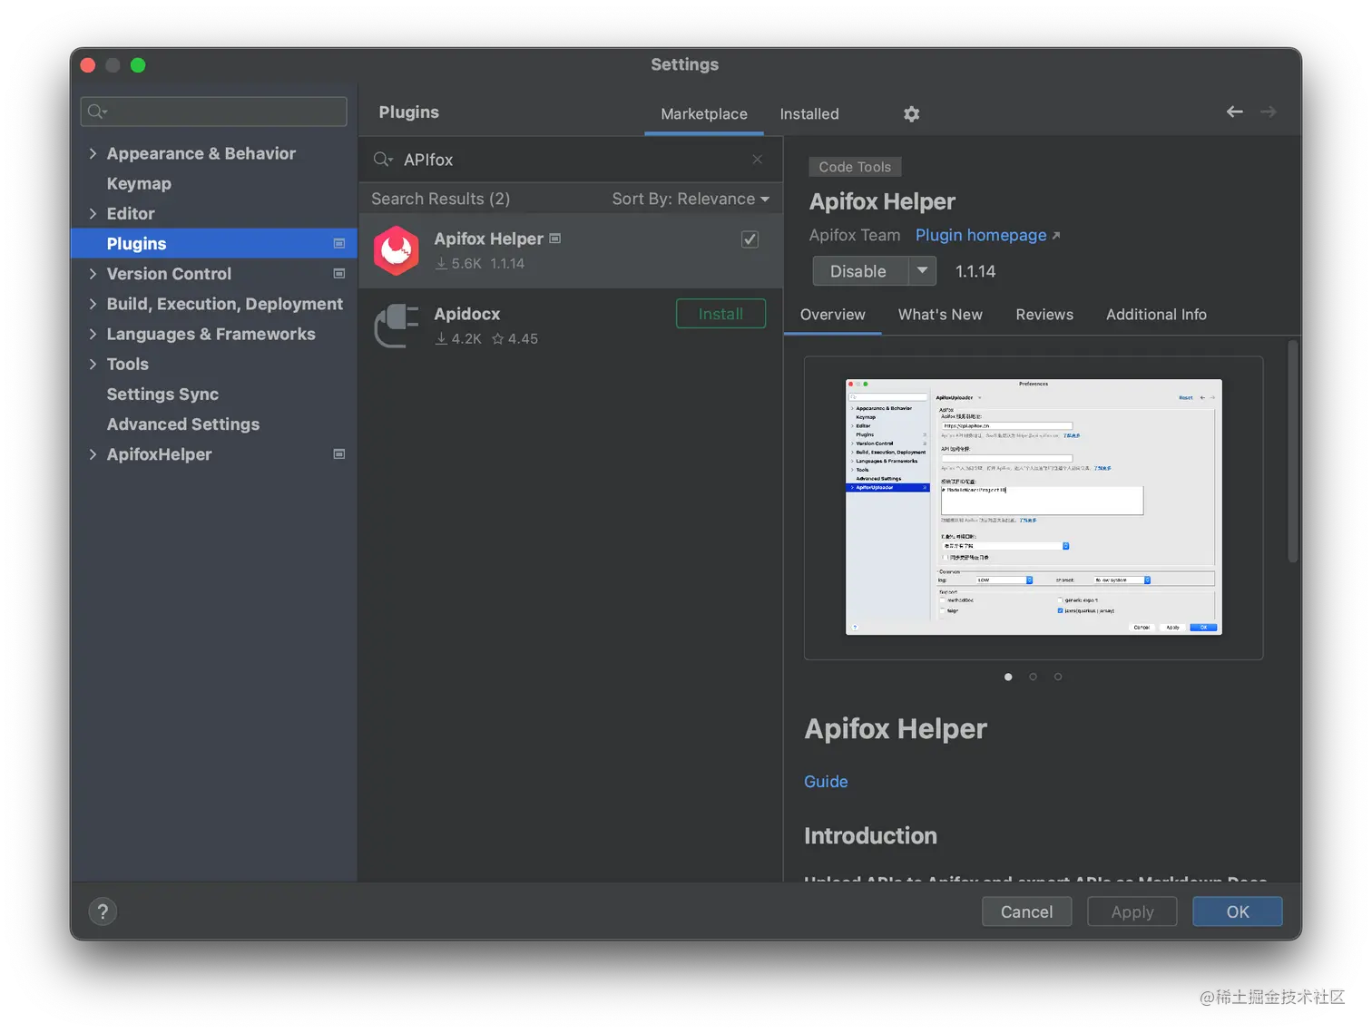Viewport: 1372px width, 1033px height.
Task: Uncheck the Apifox Helper enabled checkbox
Action: [x=750, y=239]
